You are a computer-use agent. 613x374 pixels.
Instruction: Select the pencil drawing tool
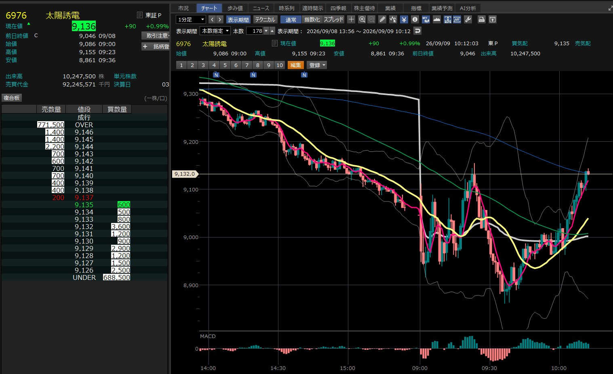click(x=382, y=19)
